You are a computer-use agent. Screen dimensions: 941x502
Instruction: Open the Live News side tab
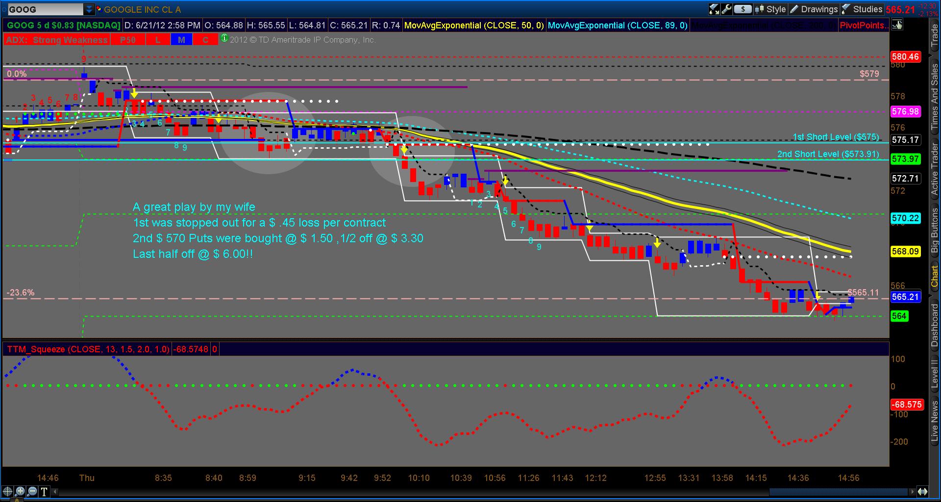[x=935, y=422]
